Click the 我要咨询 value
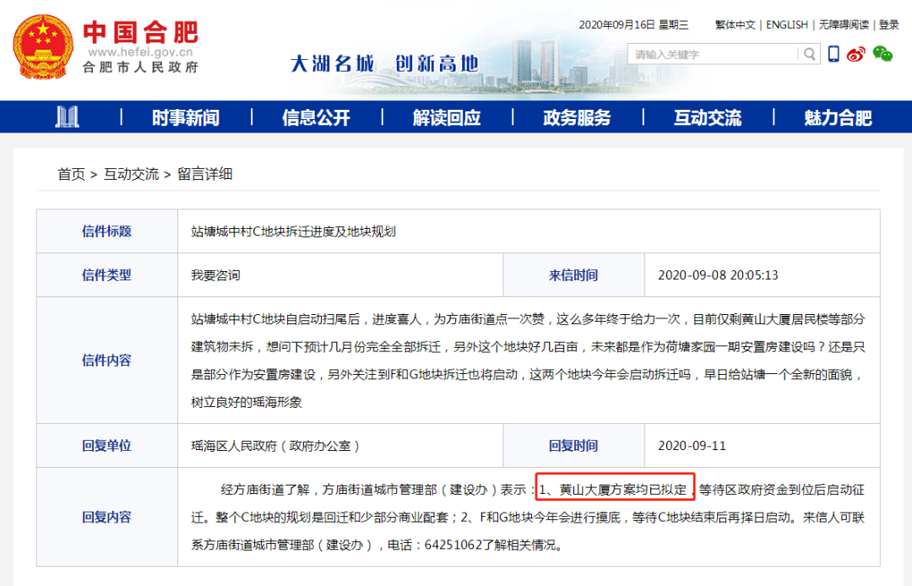 [215, 275]
